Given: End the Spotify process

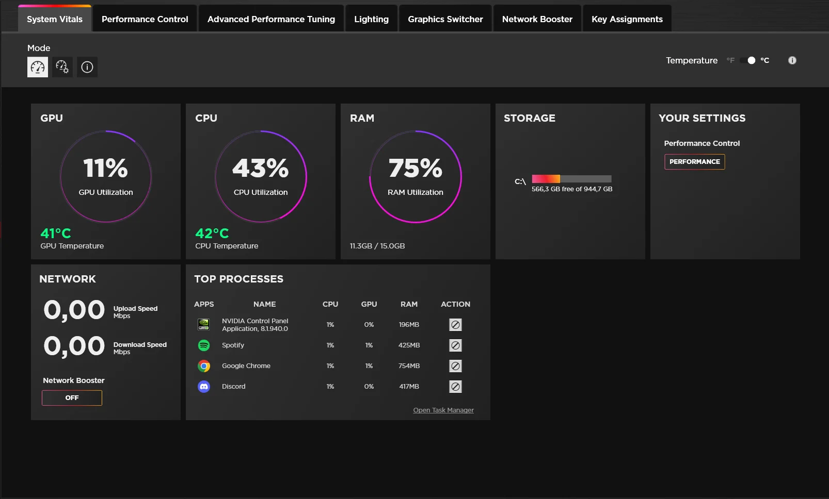Looking at the screenshot, I should click(x=455, y=345).
